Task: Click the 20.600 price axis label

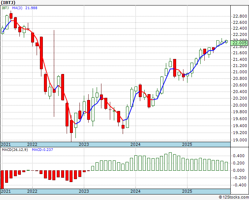Action: [240, 85]
